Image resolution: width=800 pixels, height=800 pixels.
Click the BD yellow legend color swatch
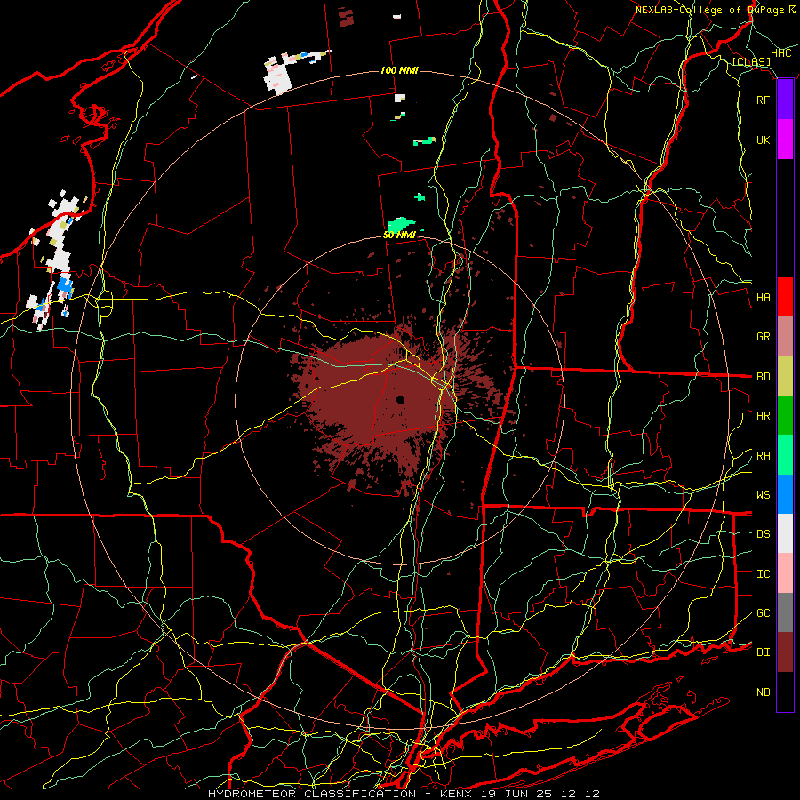pos(785,376)
